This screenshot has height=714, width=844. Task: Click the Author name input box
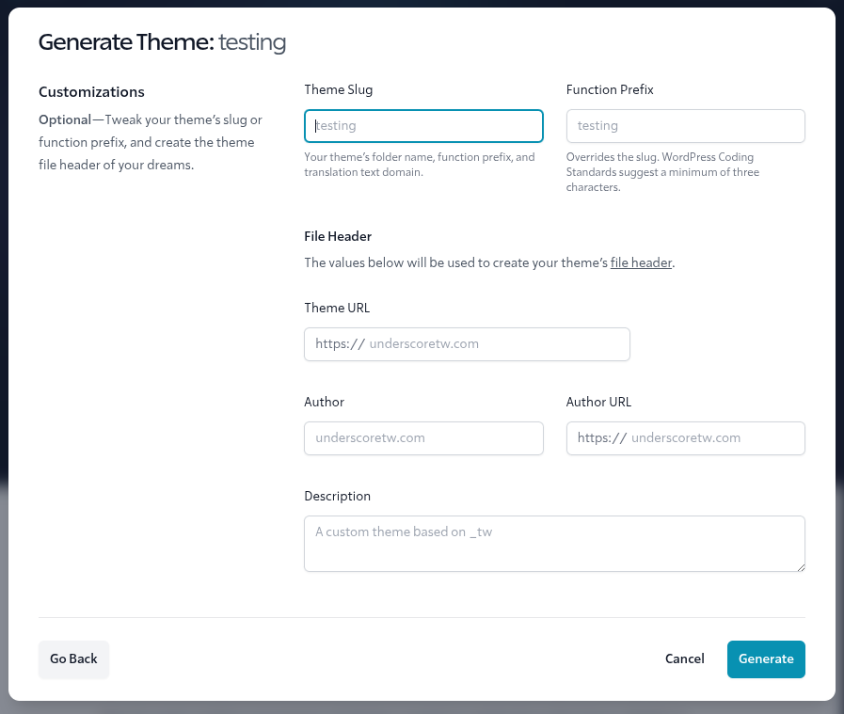(x=423, y=438)
